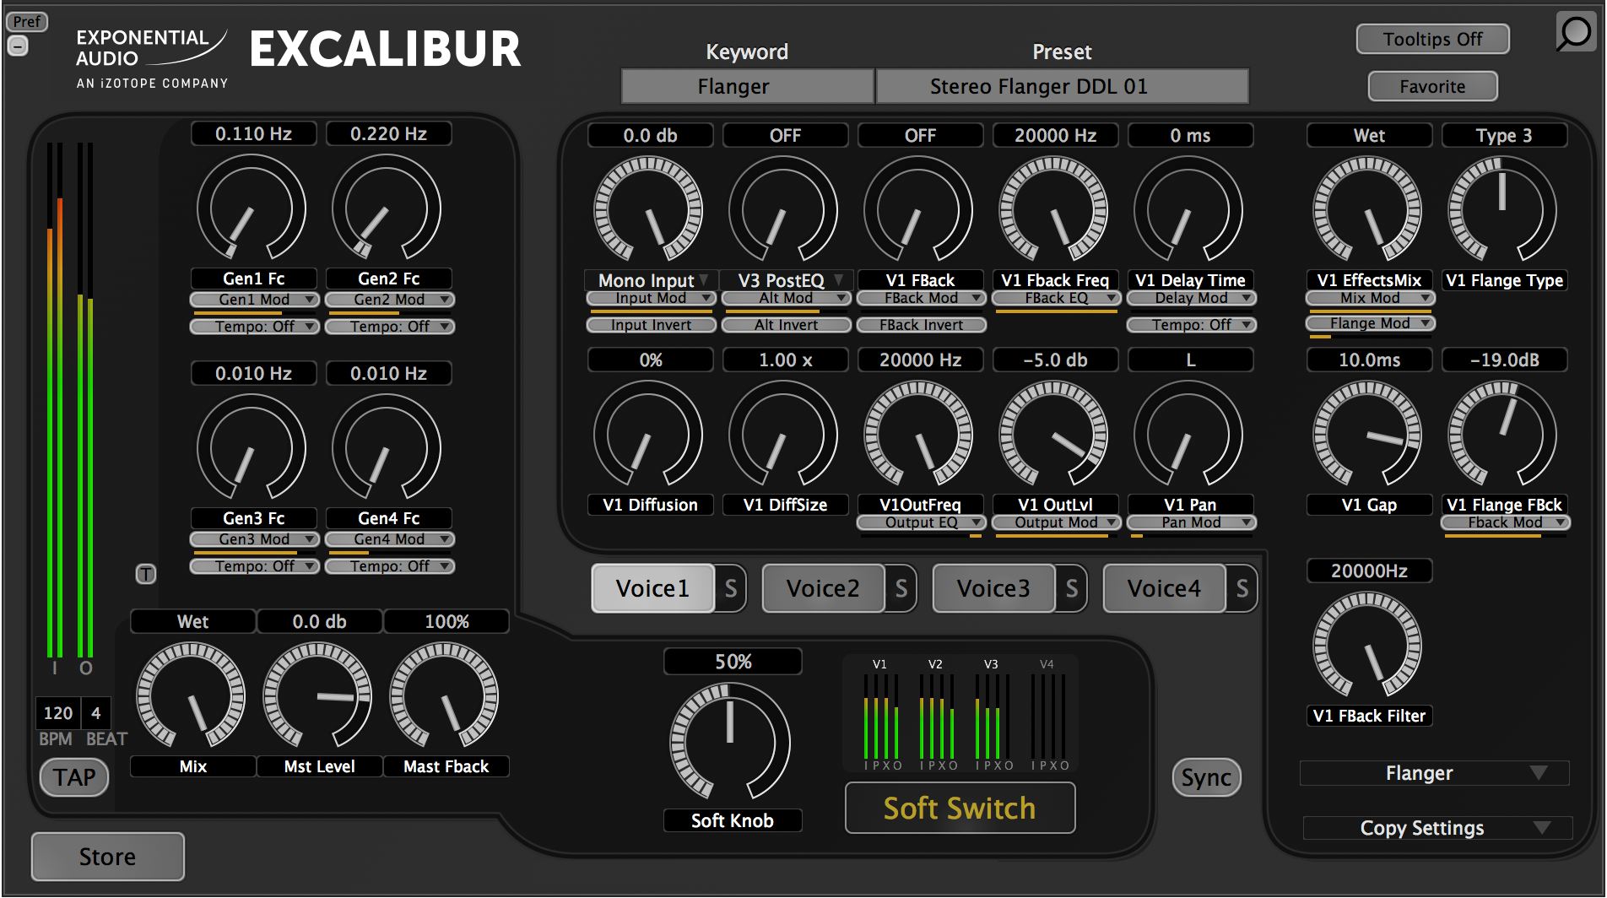1607x898 pixels.
Task: Open the Copy Settings dropdown
Action: 1437,828
